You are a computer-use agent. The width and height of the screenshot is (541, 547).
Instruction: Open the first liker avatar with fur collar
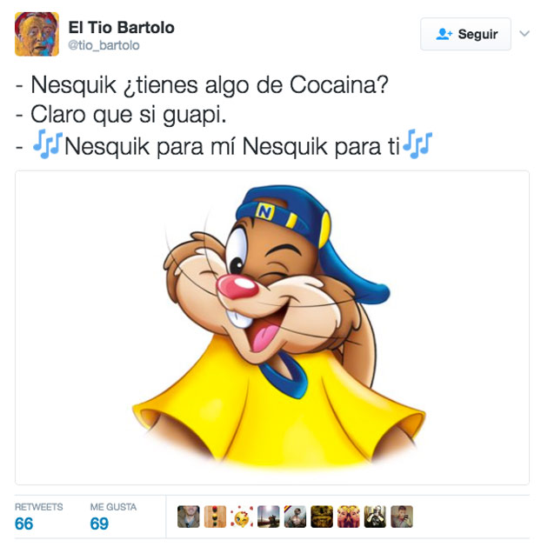189,517
